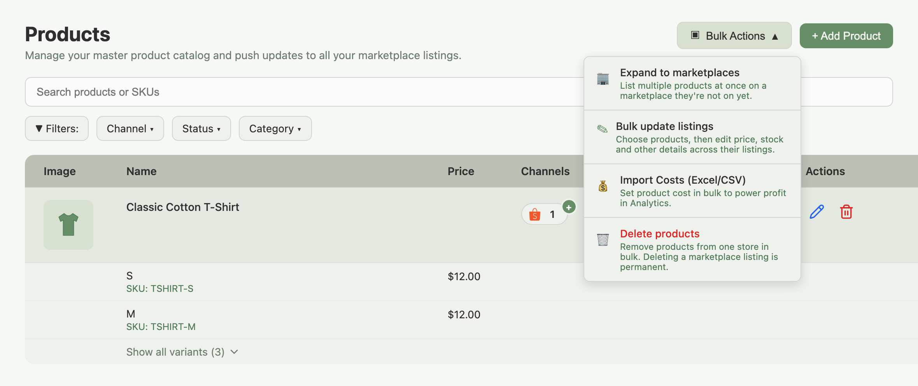
Task: Click the money bag icon beside Import Costs
Action: pyautogui.click(x=603, y=186)
